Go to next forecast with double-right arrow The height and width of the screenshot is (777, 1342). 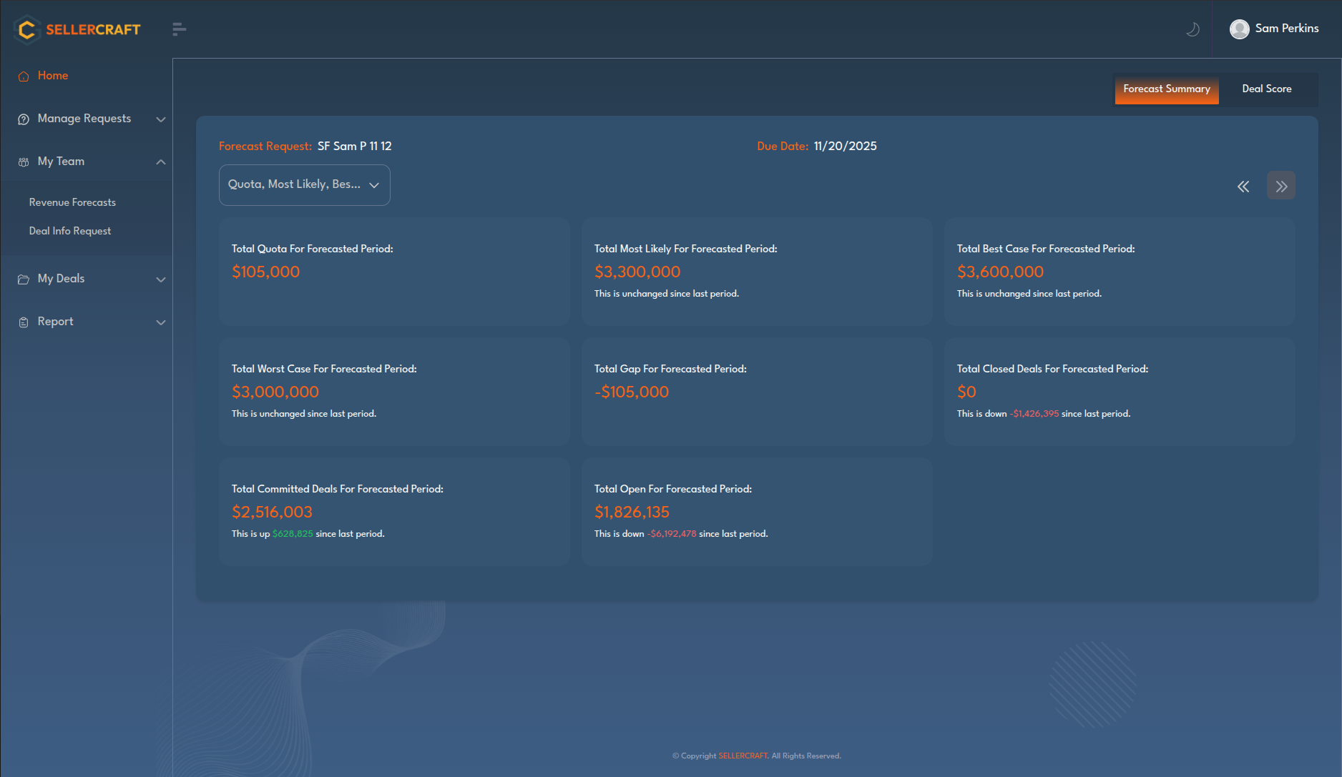[x=1280, y=187]
